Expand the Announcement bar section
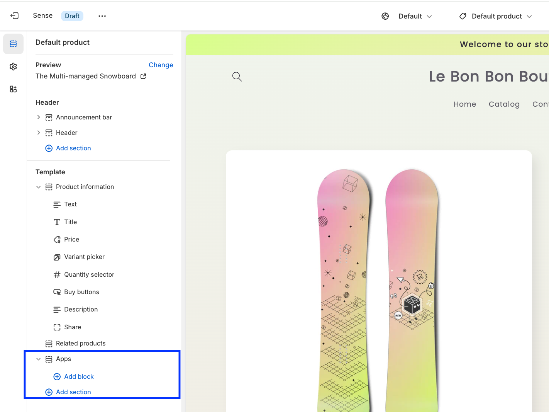Screen dimensions: 549x412 coord(39,117)
